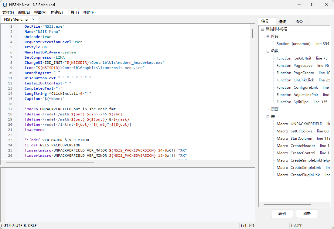The image size is (334, 229).
Task: Select Macro UNPACKVERFIELD in symbol tree
Action: pyautogui.click(x=303, y=124)
